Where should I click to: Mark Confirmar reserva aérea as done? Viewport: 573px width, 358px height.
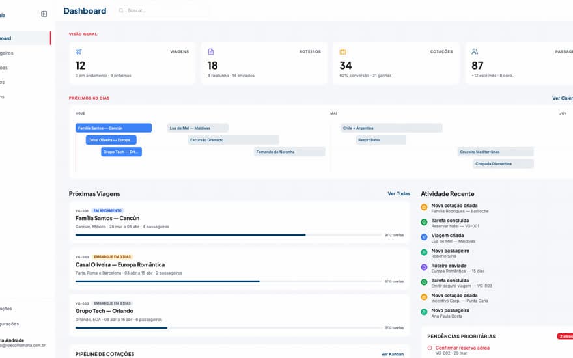pos(430,348)
